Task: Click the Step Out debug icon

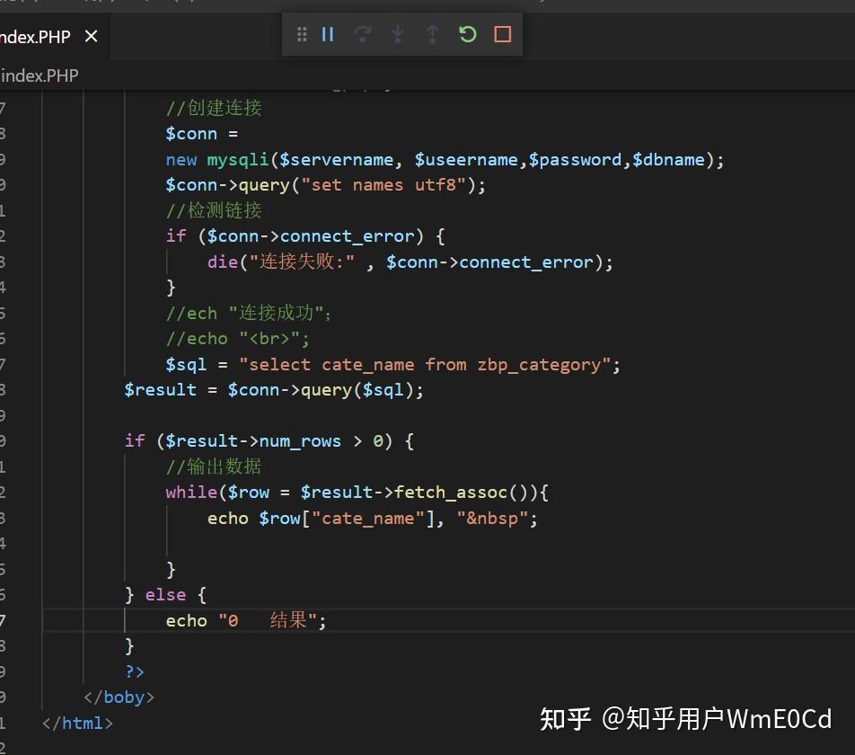Action: coord(432,34)
